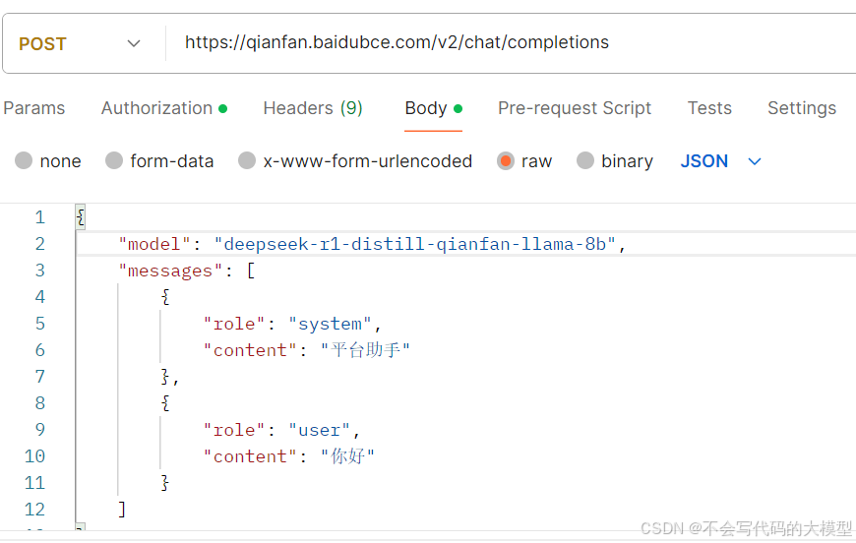Select the raw body radio button

[x=506, y=160]
